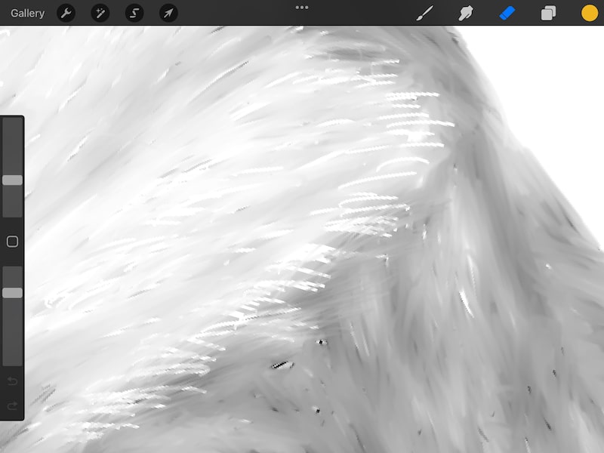Select the Transform arrow tool
This screenshot has height=453, width=604.
[168, 12]
